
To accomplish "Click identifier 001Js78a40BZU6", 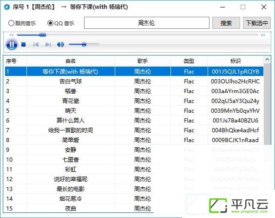I will [x=236, y=121].
